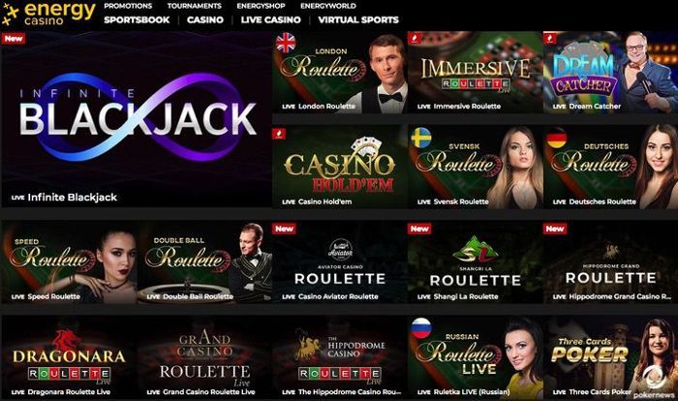Open the Speed Roulette game thumbnail
The image size is (678, 401).
(69, 262)
